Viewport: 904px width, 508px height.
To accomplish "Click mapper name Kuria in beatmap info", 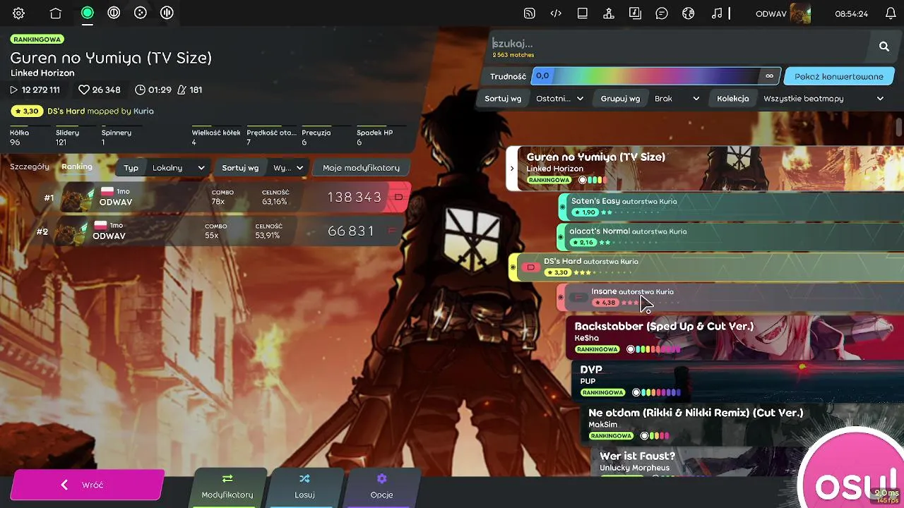I will [x=143, y=111].
